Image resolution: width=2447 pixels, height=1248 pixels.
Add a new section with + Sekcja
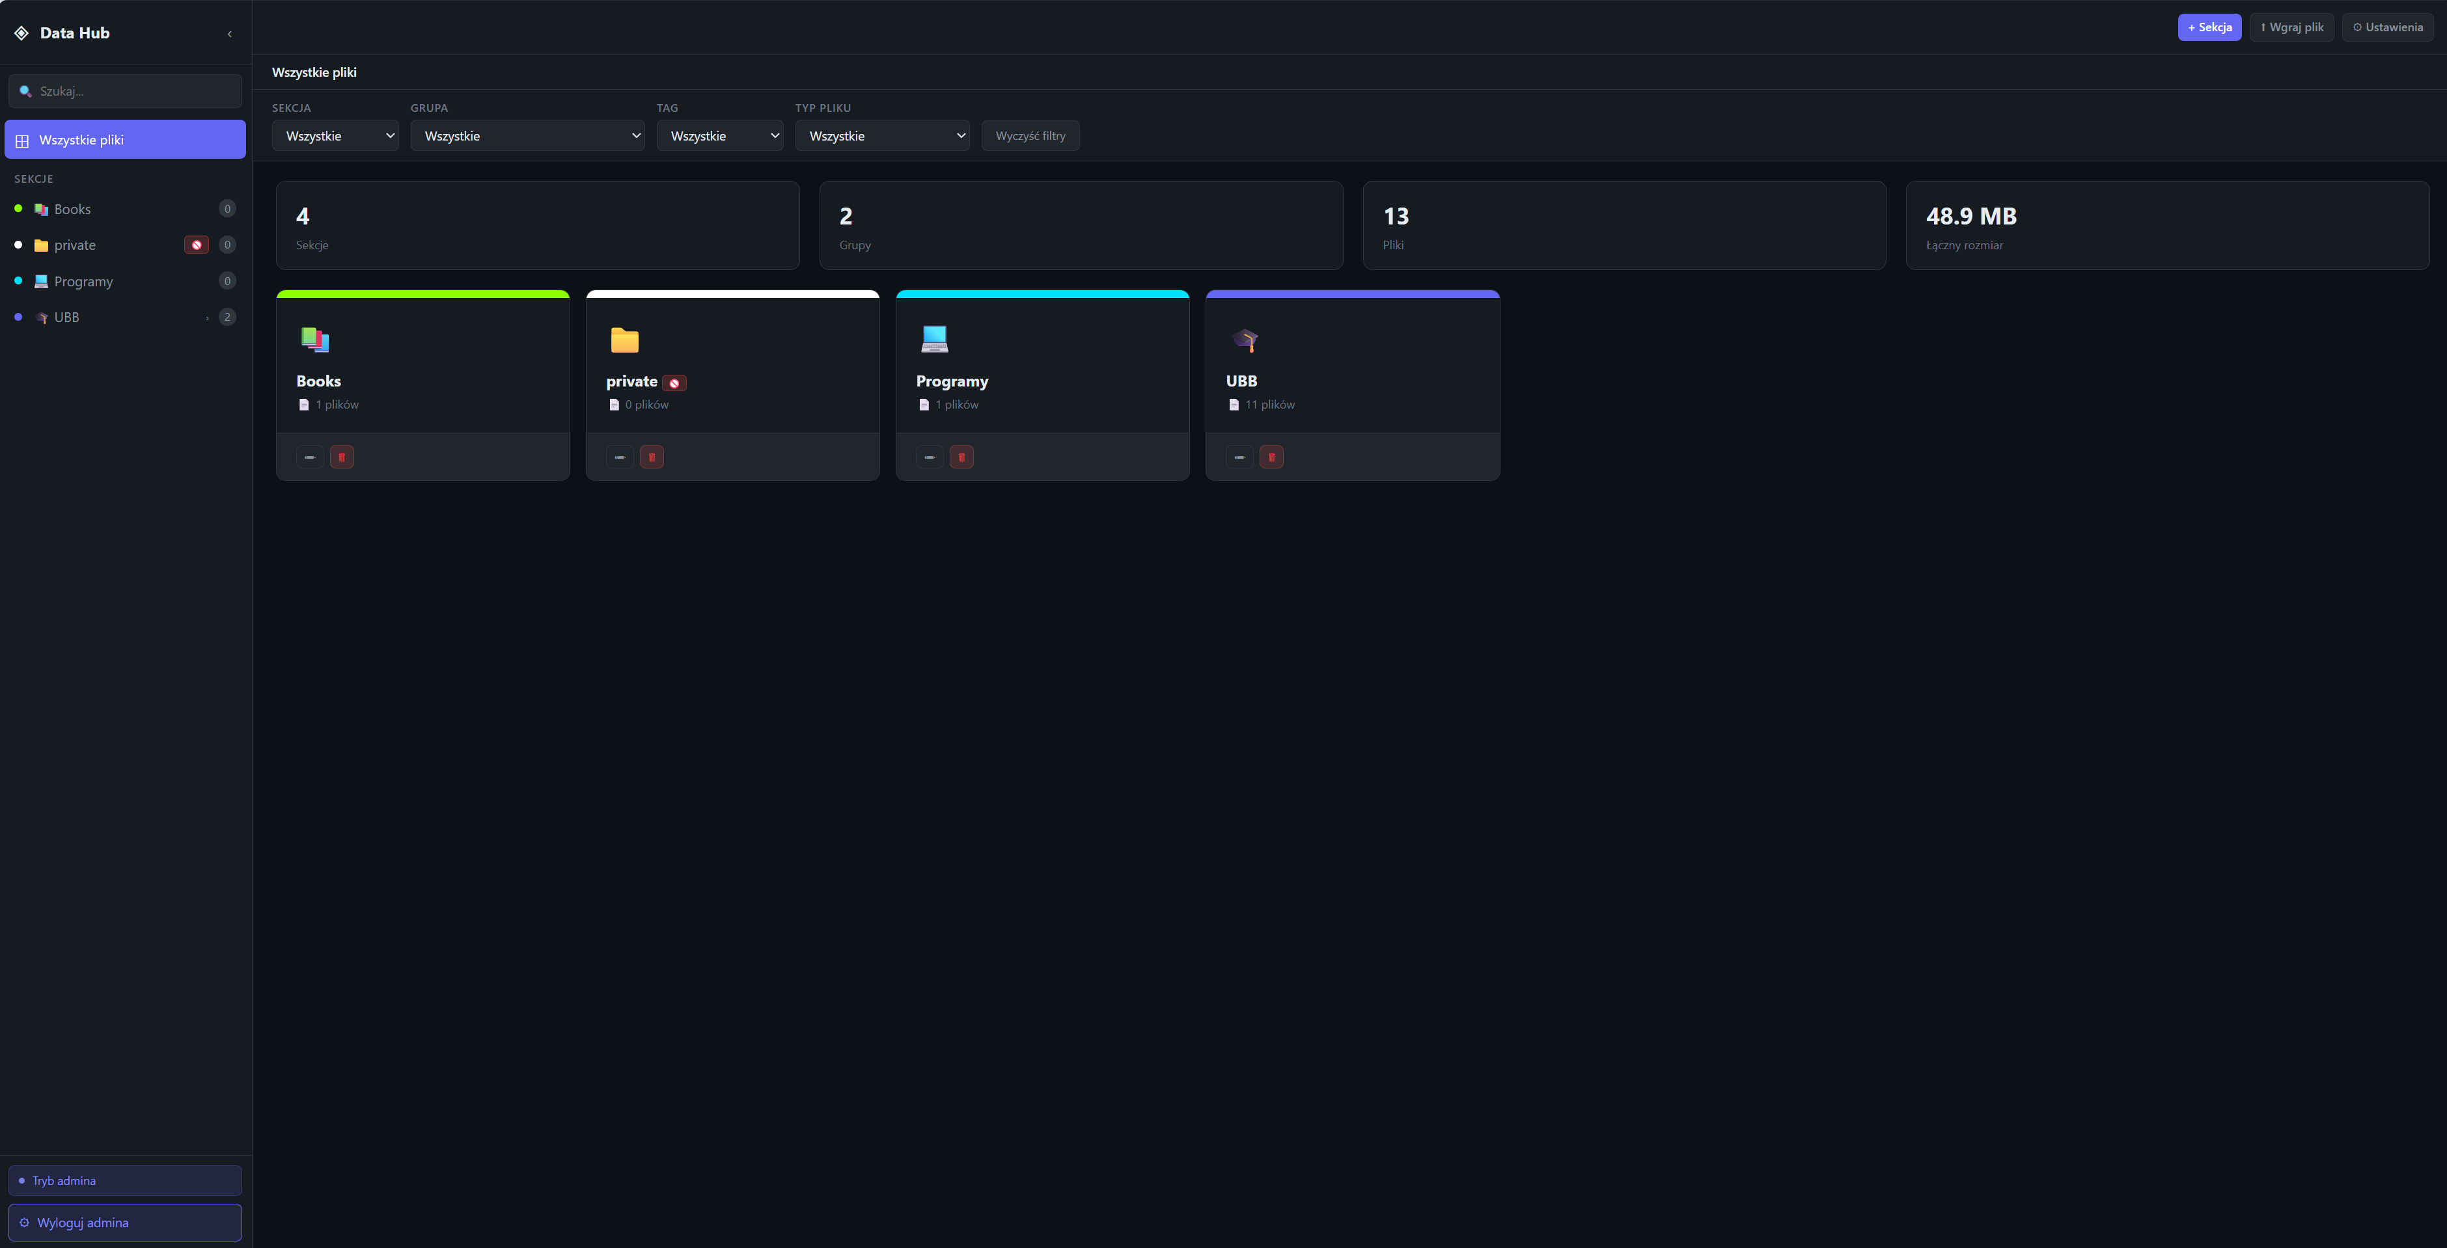pyautogui.click(x=2209, y=27)
